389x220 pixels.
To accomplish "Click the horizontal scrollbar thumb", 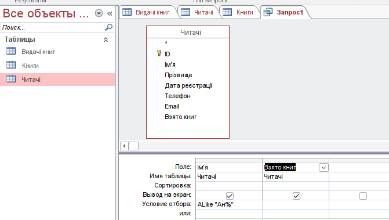I will point(134,146).
